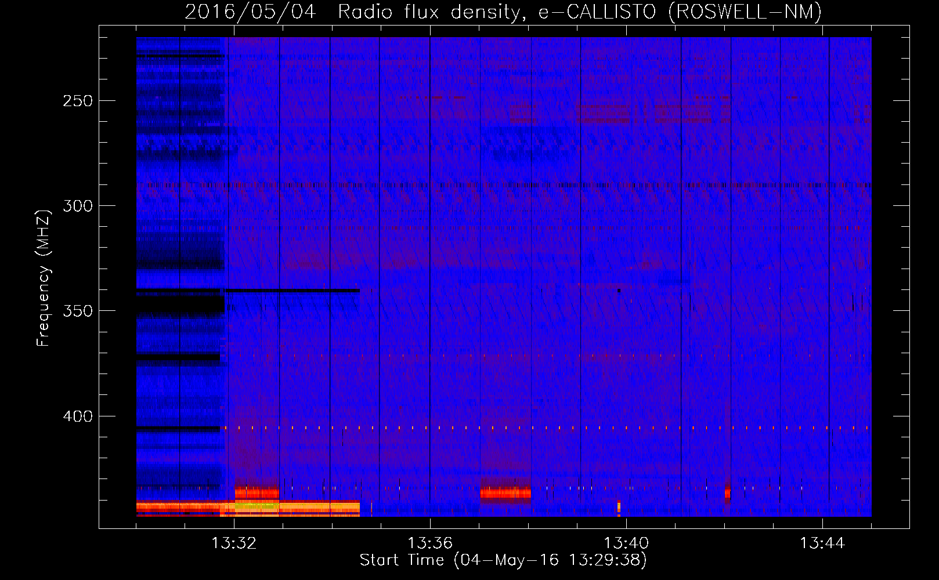Click the 400 frequency tick label
The image size is (939, 580).
click(x=78, y=416)
